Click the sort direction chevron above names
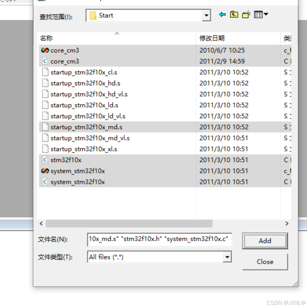Viewport: 307px width, 308px height. pos(117,34)
